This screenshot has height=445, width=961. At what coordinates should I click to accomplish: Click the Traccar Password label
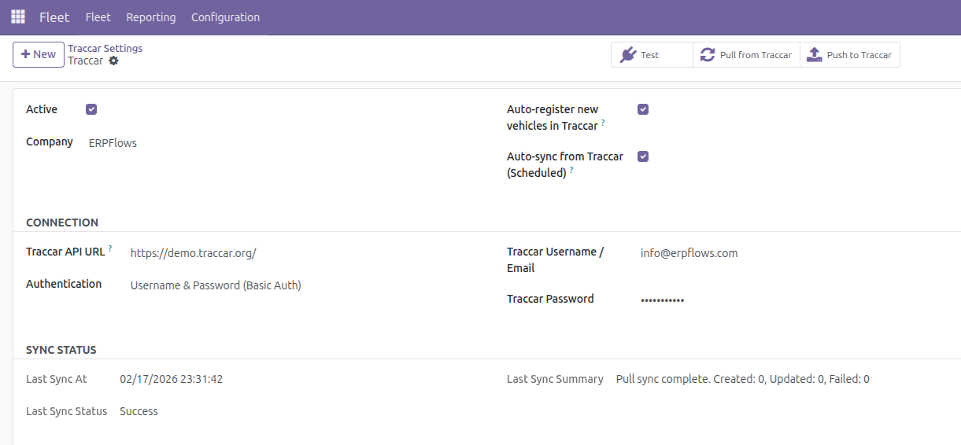pyautogui.click(x=550, y=299)
